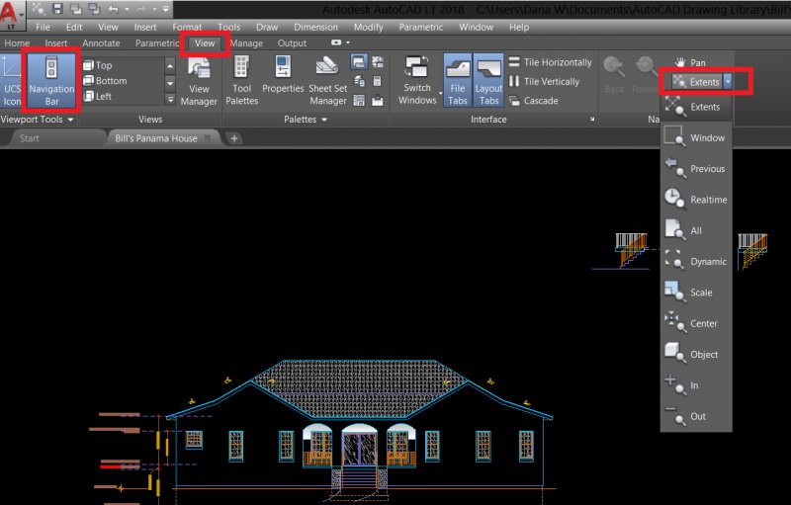Open the Redo history dropdown arrow

(154, 9)
